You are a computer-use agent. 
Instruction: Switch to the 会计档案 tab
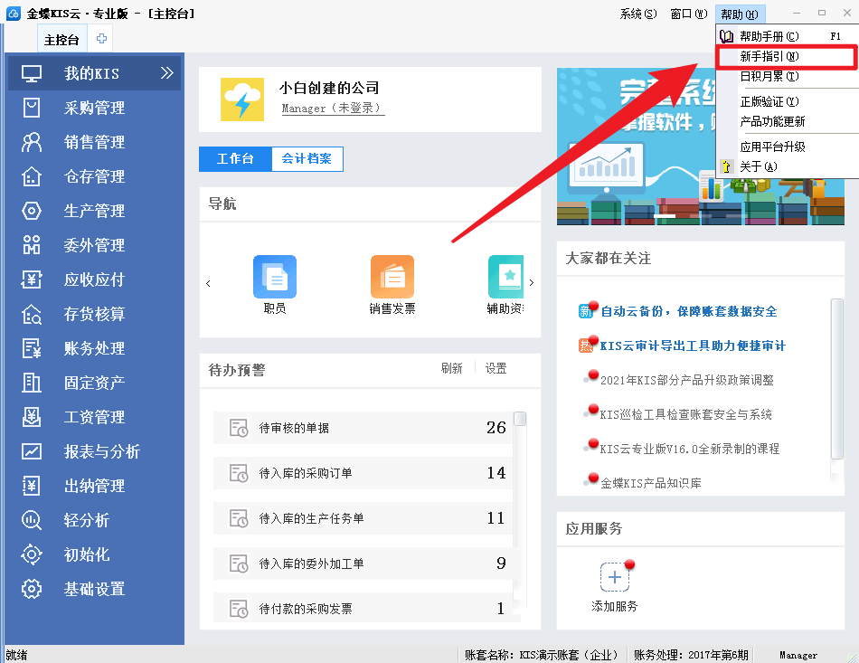307,159
